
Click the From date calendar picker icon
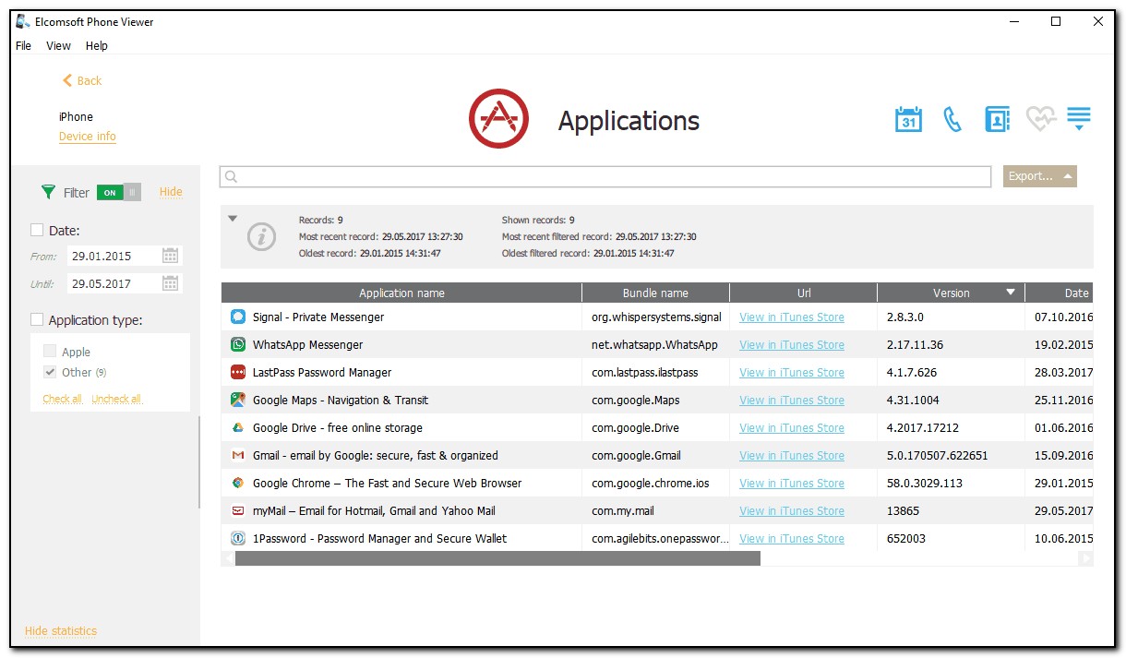pos(170,256)
